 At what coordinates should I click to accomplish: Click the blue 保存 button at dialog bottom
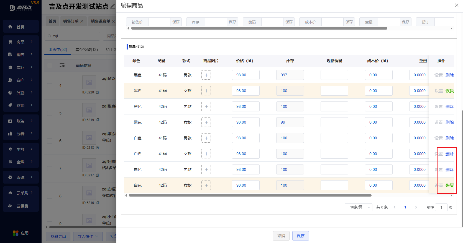tap(301, 236)
